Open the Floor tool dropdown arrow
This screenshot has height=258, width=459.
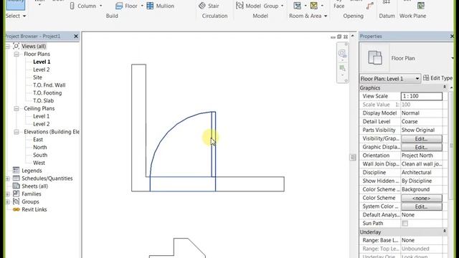click(x=142, y=6)
